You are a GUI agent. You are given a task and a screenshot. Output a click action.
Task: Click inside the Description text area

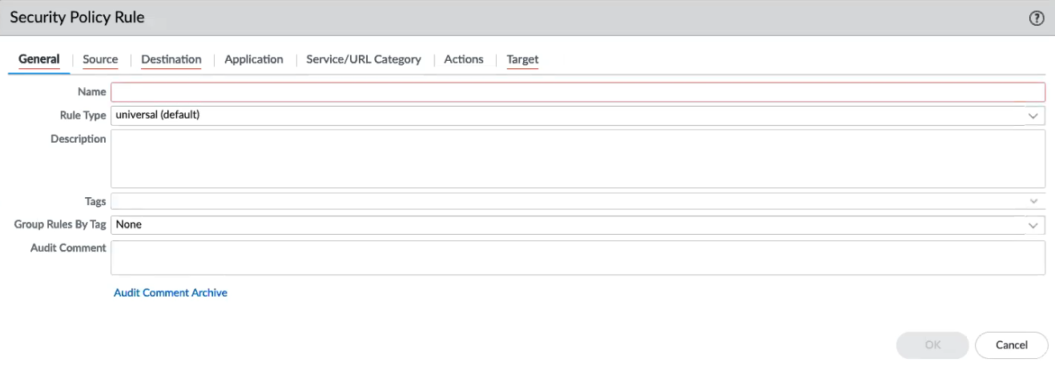pos(577,159)
